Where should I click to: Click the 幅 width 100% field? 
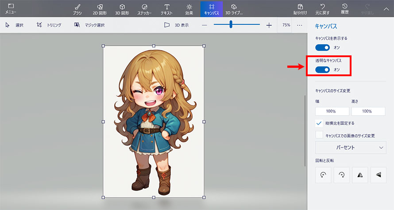click(332, 111)
